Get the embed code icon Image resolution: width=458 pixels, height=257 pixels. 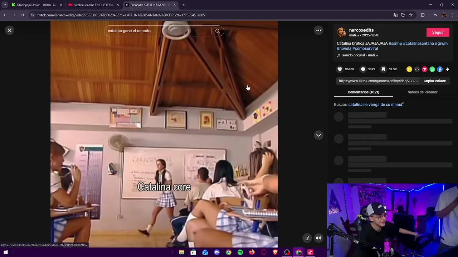[x=417, y=69]
